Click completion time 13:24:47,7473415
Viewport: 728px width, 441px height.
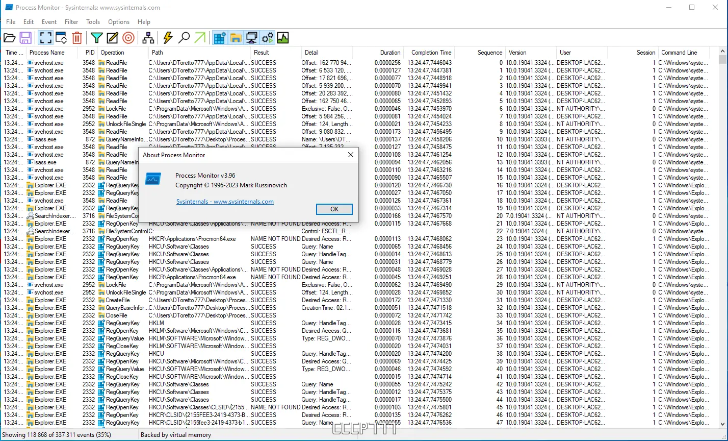pos(429,323)
